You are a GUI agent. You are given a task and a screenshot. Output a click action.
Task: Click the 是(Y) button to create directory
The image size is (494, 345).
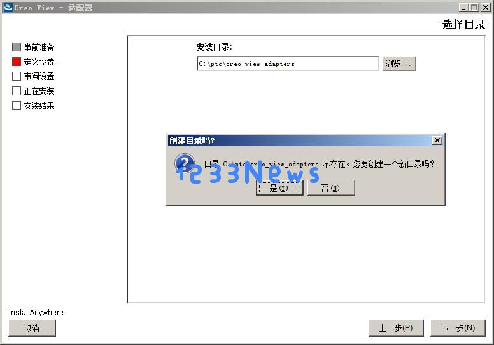279,188
